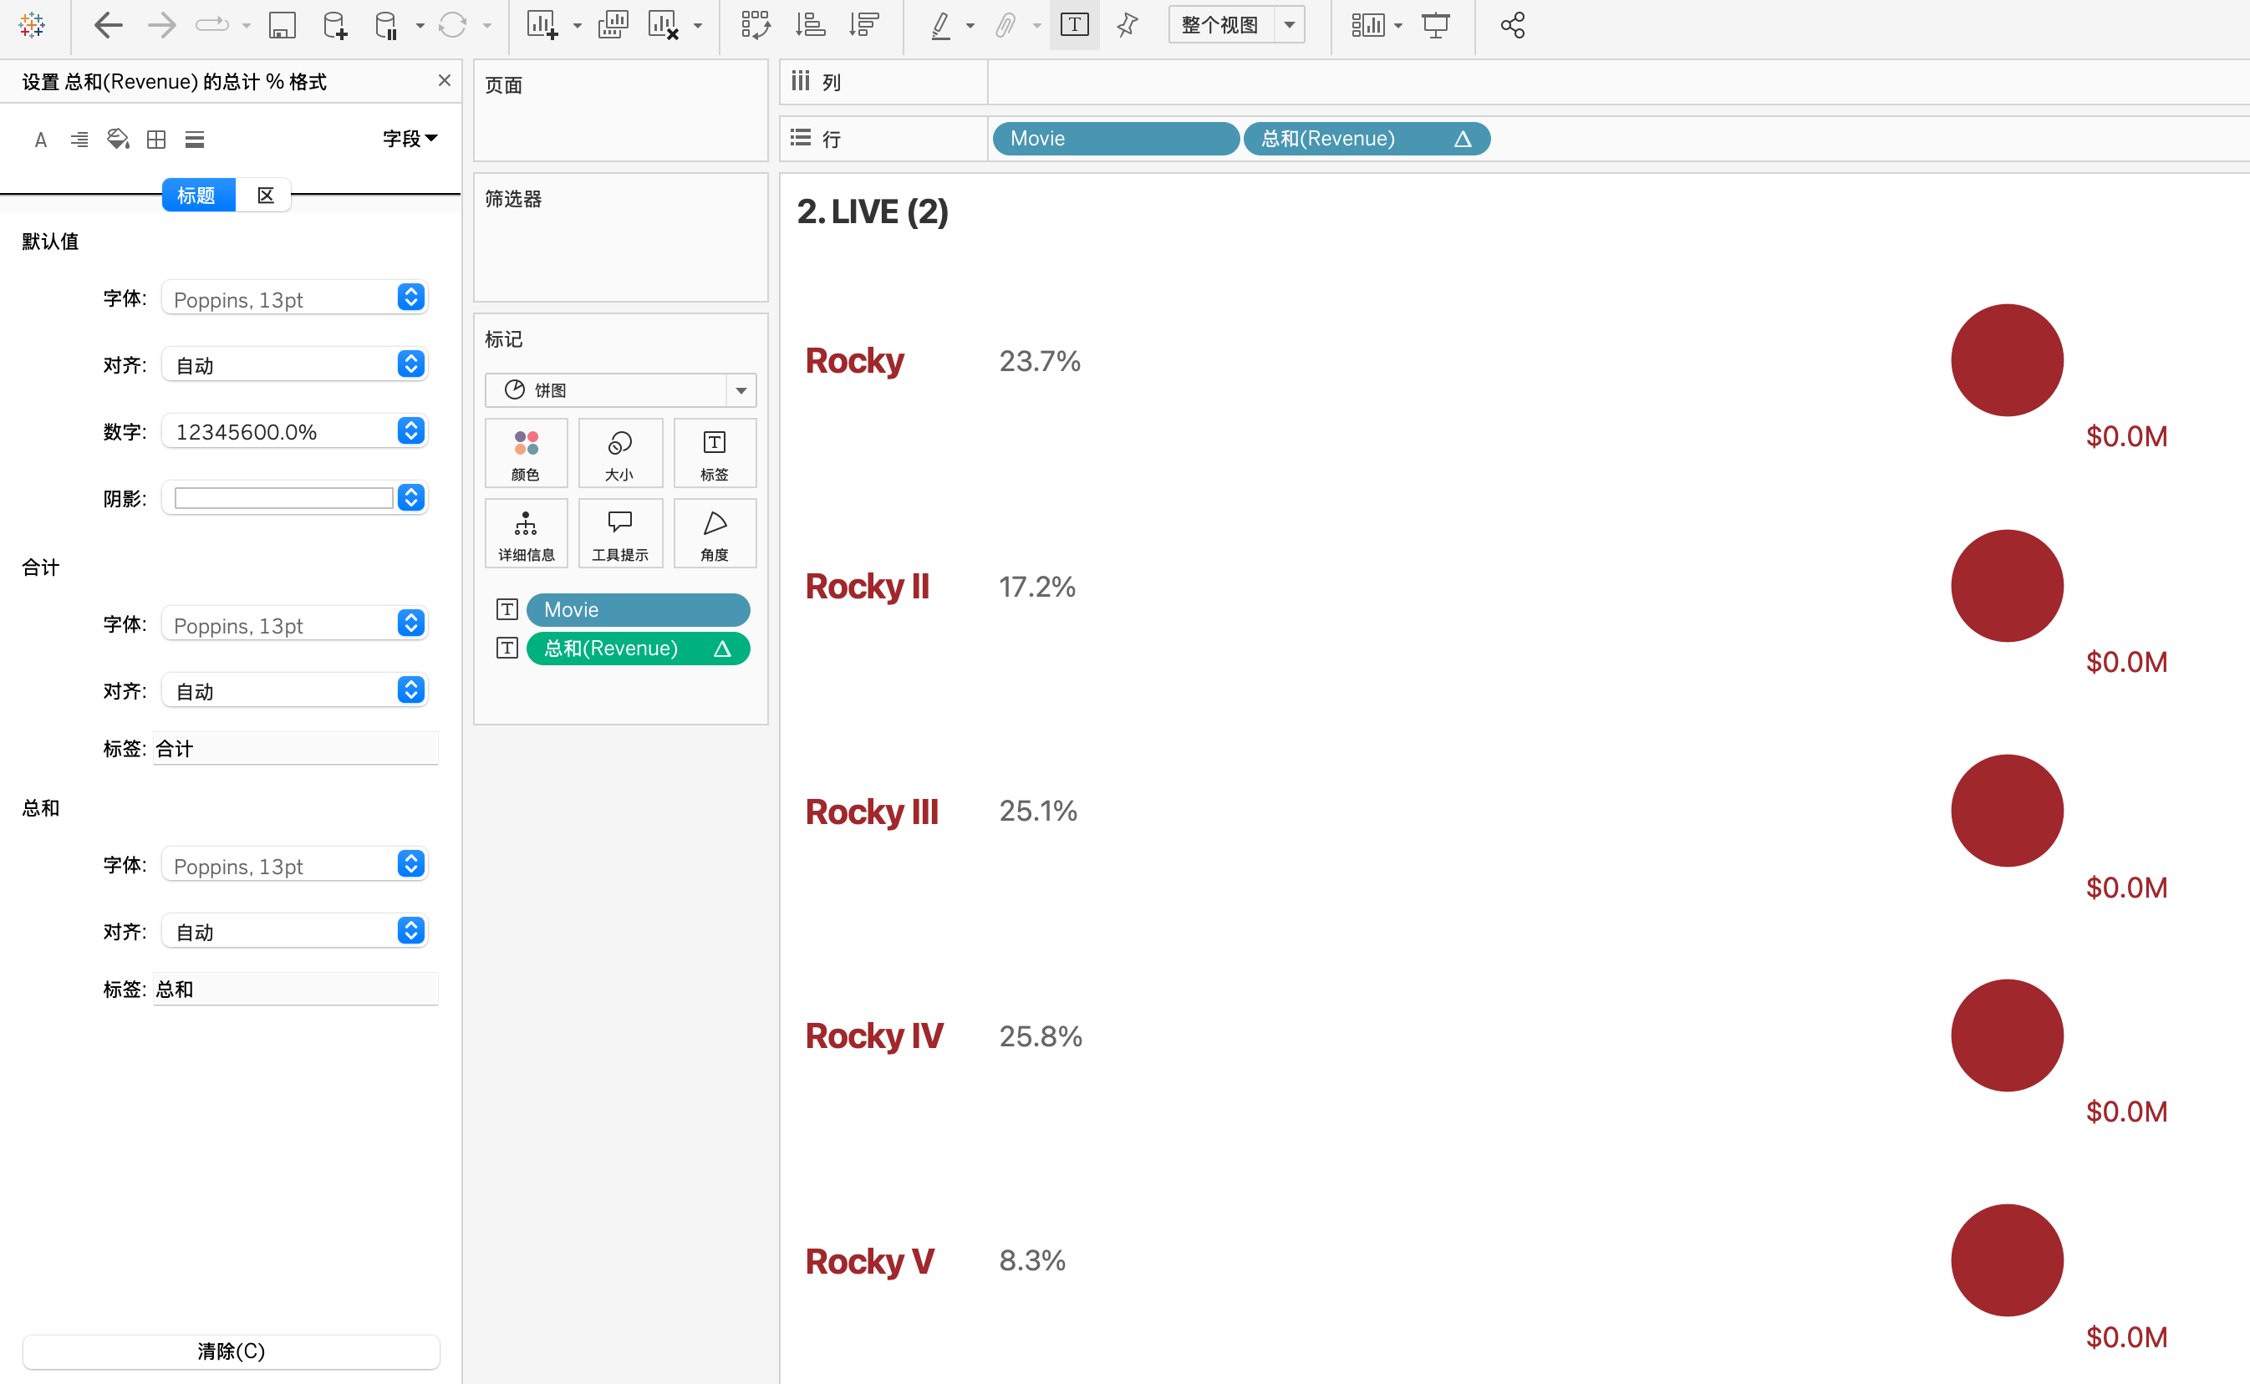Image resolution: width=2250 pixels, height=1384 pixels.
Task: Expand the 饼图 mark type dropdown
Action: coord(741,391)
